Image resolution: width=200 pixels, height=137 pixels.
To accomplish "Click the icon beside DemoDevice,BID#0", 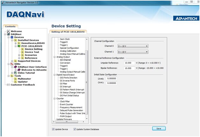I will 19,43.
